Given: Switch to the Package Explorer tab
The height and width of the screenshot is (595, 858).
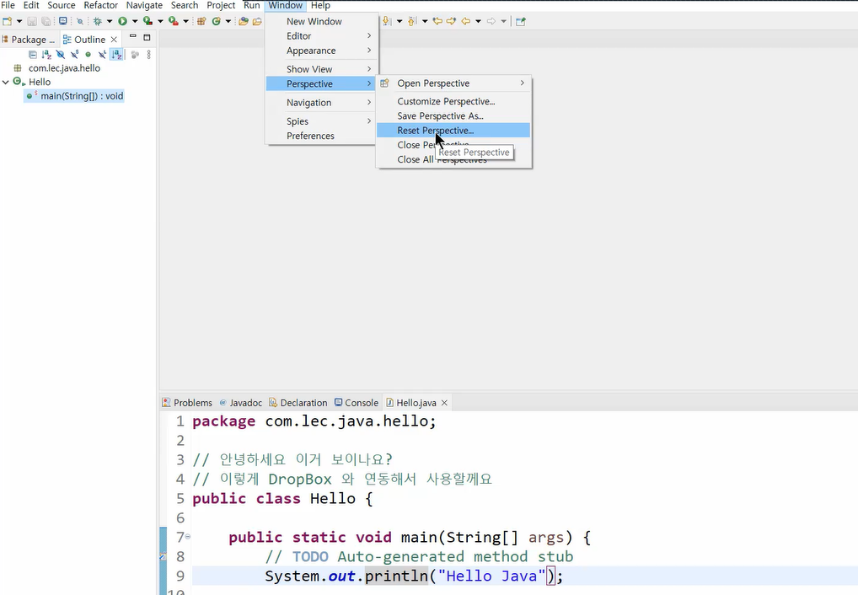Looking at the screenshot, I should click(x=29, y=40).
